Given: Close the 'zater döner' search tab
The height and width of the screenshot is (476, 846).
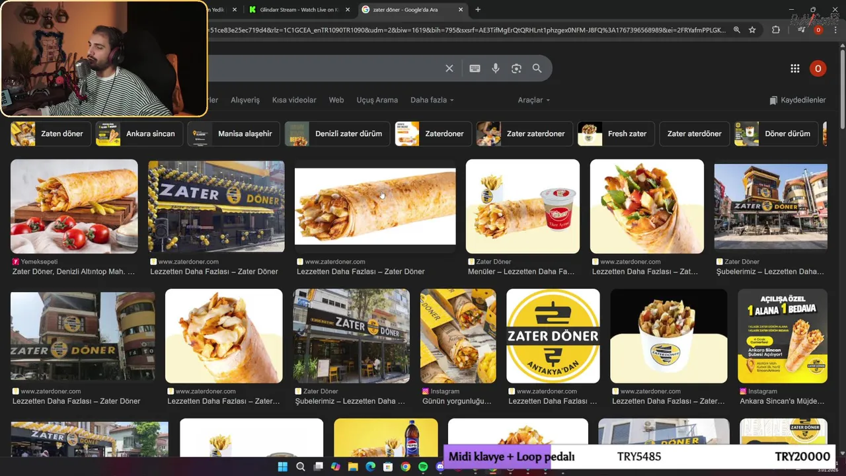Looking at the screenshot, I should click(x=461, y=10).
